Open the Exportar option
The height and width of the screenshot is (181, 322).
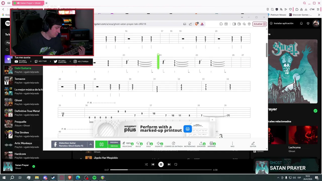coord(201,144)
